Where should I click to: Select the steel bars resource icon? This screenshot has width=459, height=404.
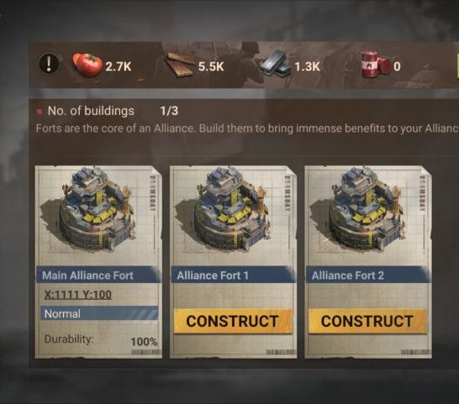click(x=275, y=64)
